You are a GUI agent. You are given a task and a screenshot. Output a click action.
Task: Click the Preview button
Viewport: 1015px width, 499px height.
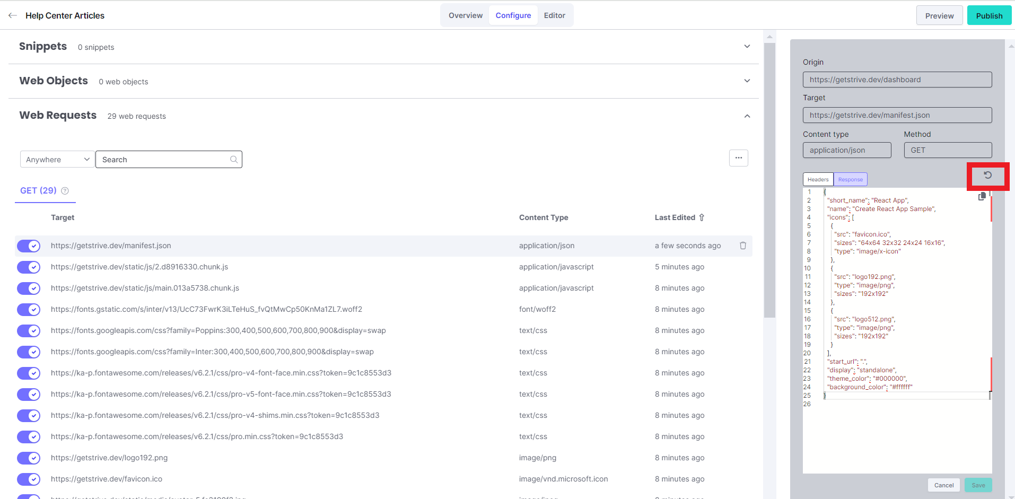(939, 15)
